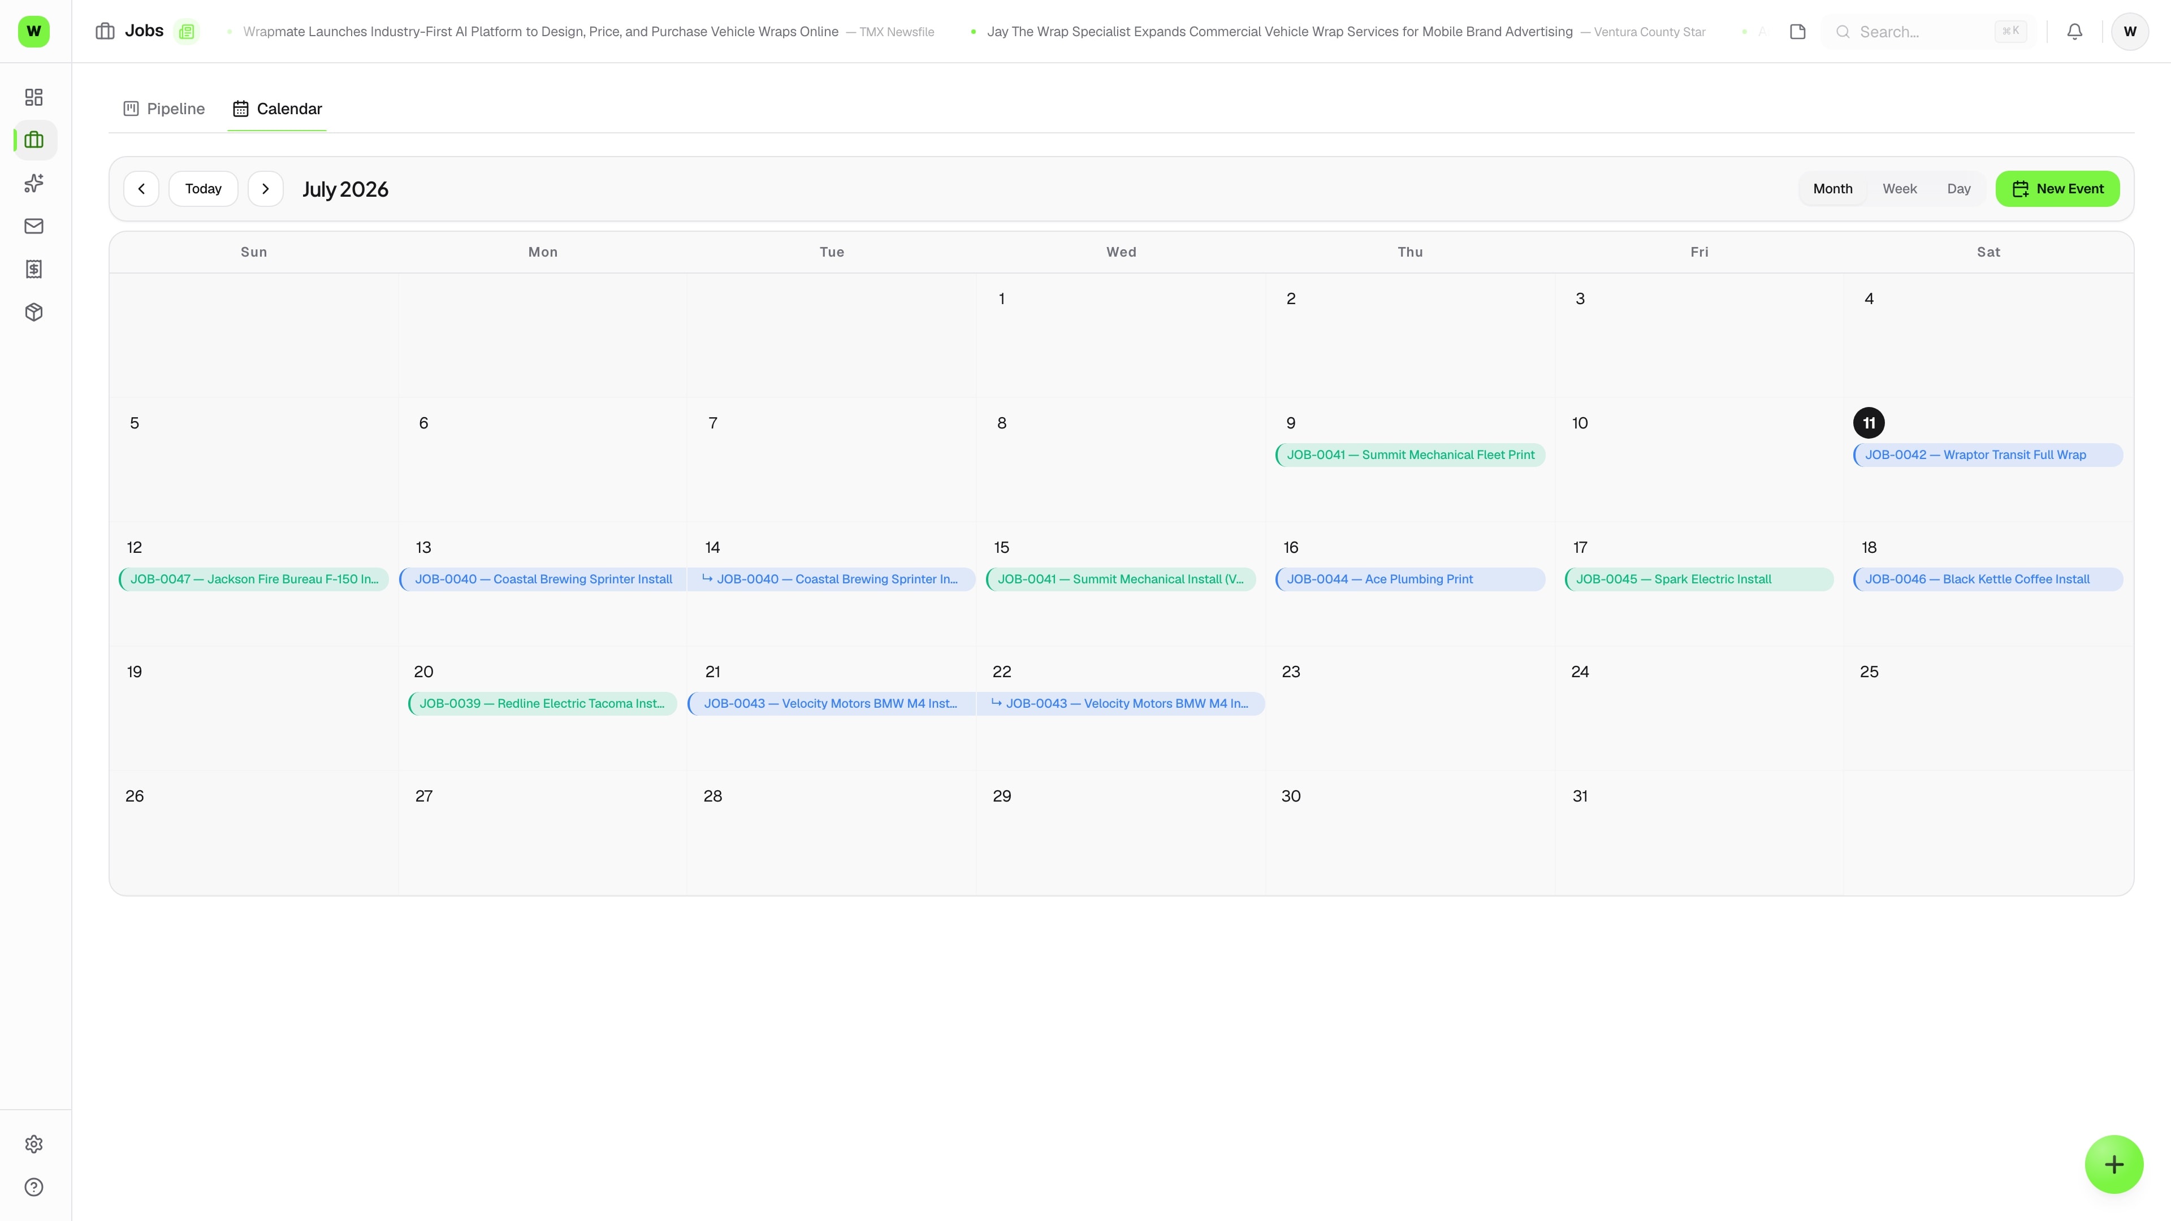
Task: Open JOB-0040 Coastal Brewing event on the 13th
Action: coord(543,579)
